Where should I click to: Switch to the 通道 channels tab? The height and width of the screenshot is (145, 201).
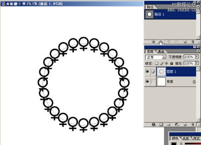click(161, 51)
